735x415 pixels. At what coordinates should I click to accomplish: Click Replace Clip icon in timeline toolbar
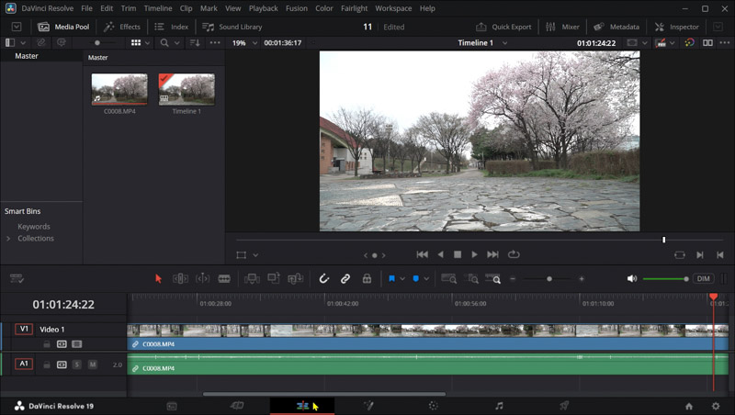point(295,279)
